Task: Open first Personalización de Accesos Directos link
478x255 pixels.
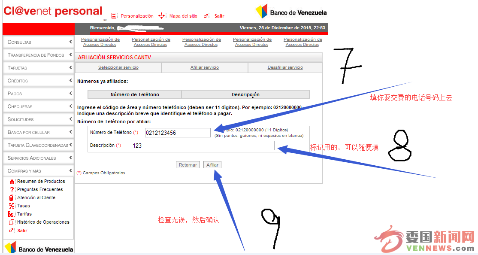Action: (x=100, y=42)
